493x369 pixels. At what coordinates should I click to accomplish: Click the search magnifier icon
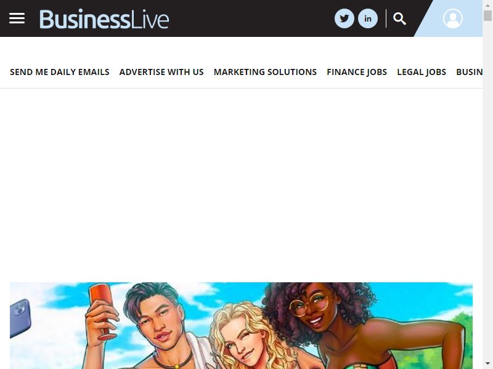click(399, 18)
